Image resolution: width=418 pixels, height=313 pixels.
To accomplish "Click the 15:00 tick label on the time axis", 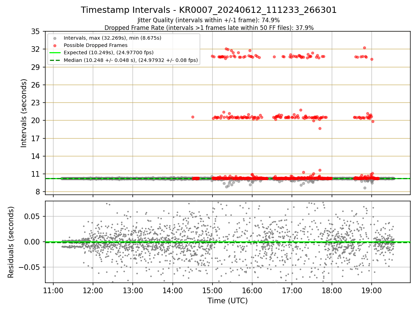I will 212,290.
